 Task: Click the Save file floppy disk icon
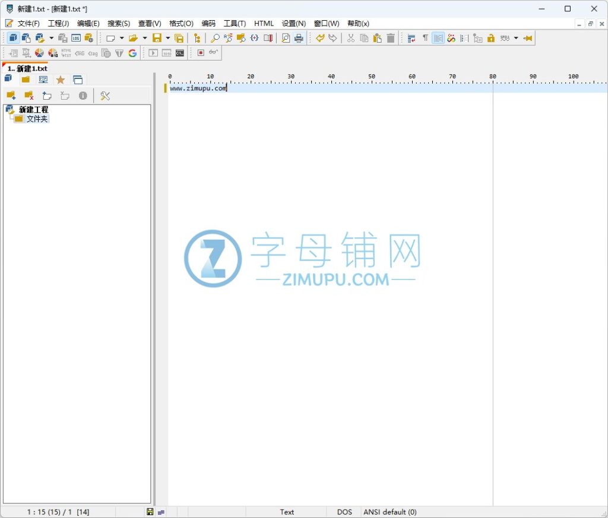pyautogui.click(x=157, y=38)
